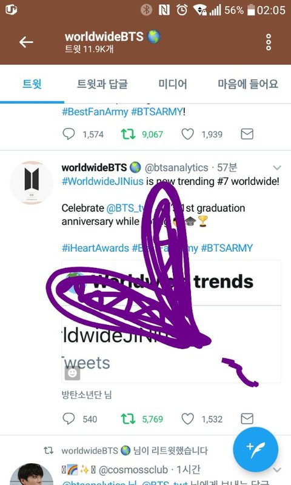Retweet the tweet with 5,769 retweets
Viewport: 291px width, 485px height.
coord(128,419)
